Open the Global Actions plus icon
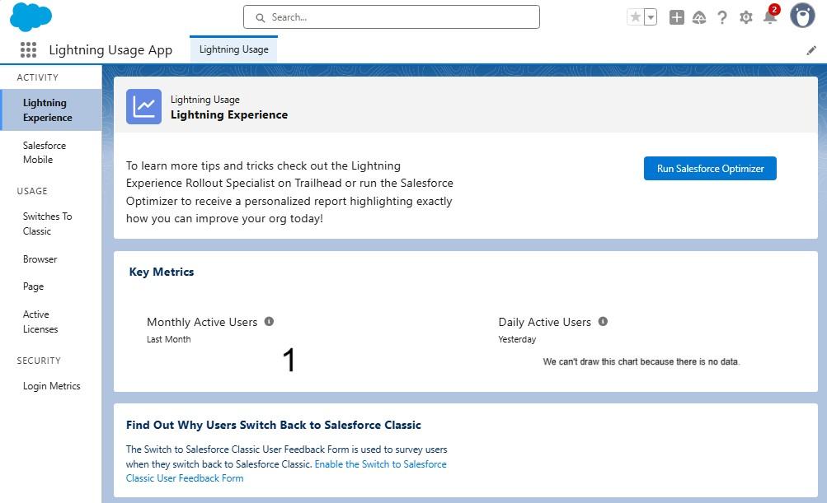This screenshot has width=827, height=503. (677, 17)
